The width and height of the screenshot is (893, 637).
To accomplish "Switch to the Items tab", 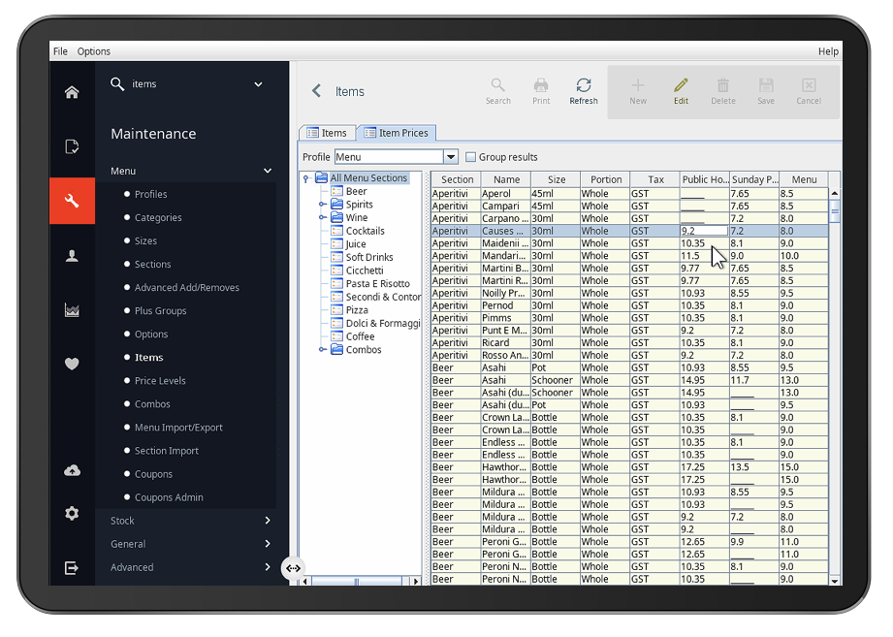I will pos(328,133).
